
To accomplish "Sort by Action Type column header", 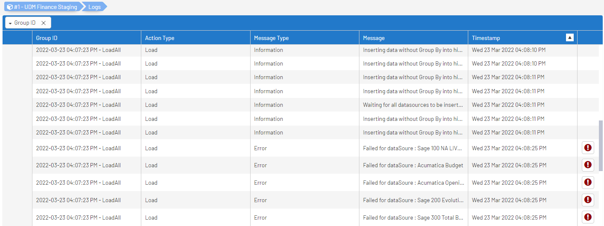I will point(160,38).
